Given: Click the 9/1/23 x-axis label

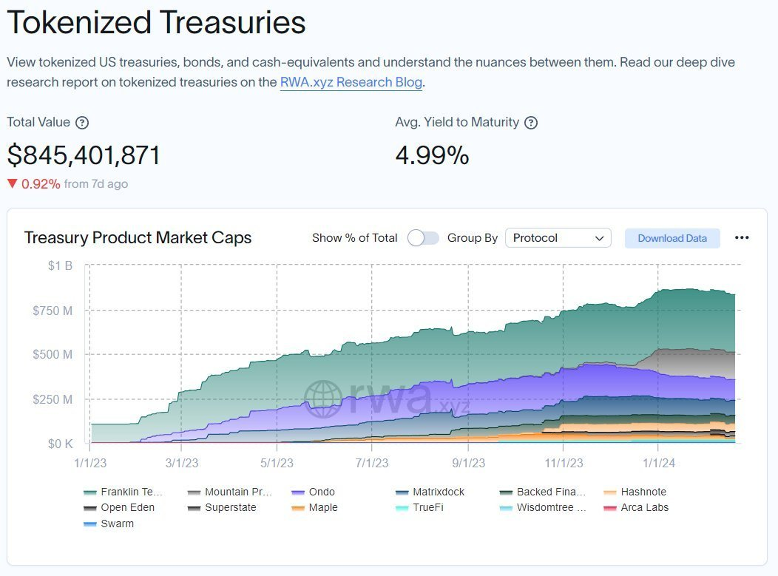Looking at the screenshot, I should [468, 463].
